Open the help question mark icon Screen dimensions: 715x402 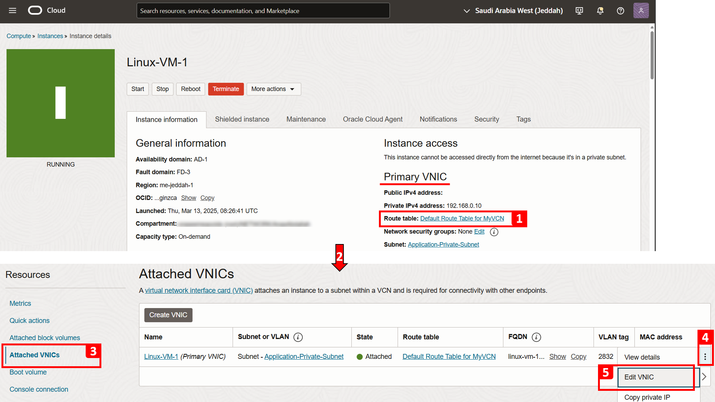(620, 11)
